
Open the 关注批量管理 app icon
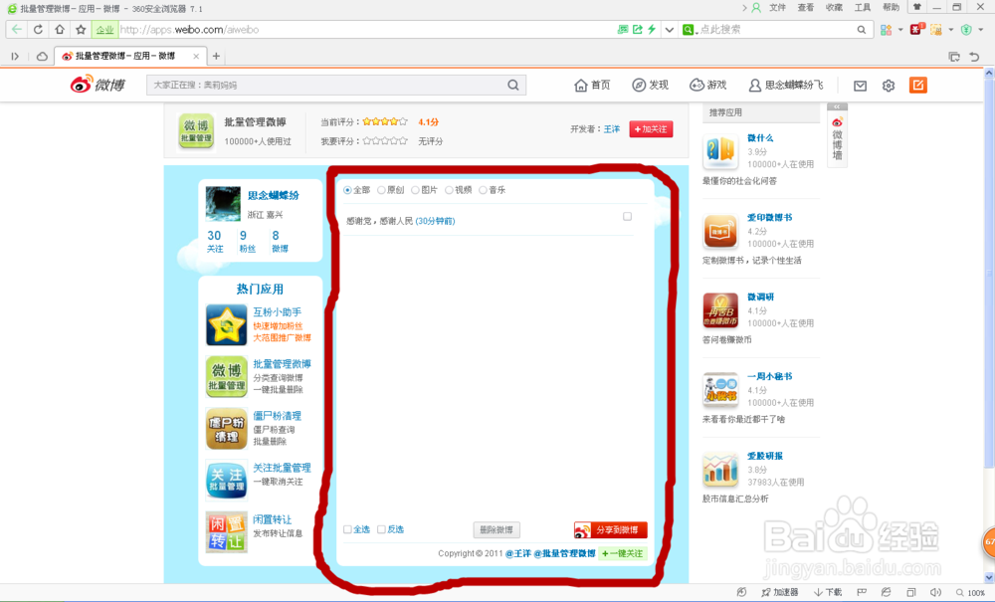click(227, 481)
